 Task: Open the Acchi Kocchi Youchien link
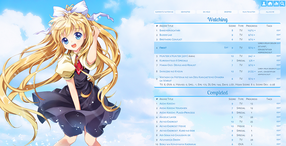pyautogui.click(x=173, y=108)
